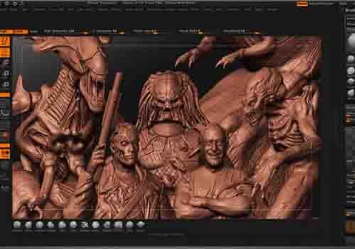355x249 pixels.
Task: Click the first small sphere below the large material preview
Action: tap(351, 59)
